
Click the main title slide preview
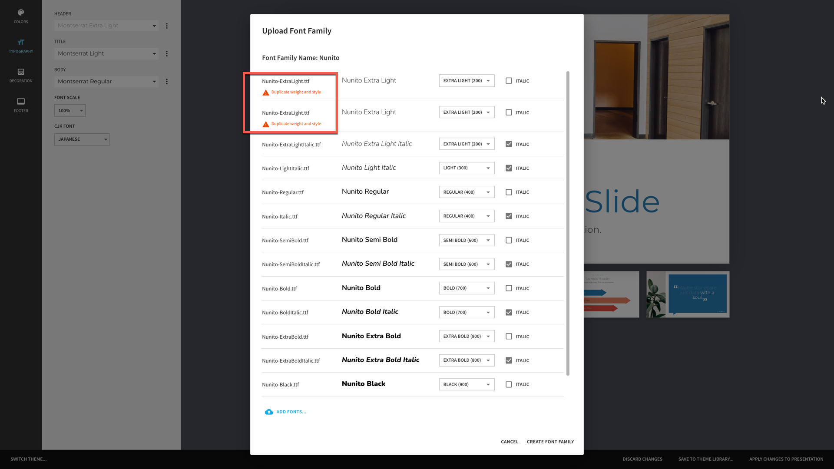pos(656,139)
